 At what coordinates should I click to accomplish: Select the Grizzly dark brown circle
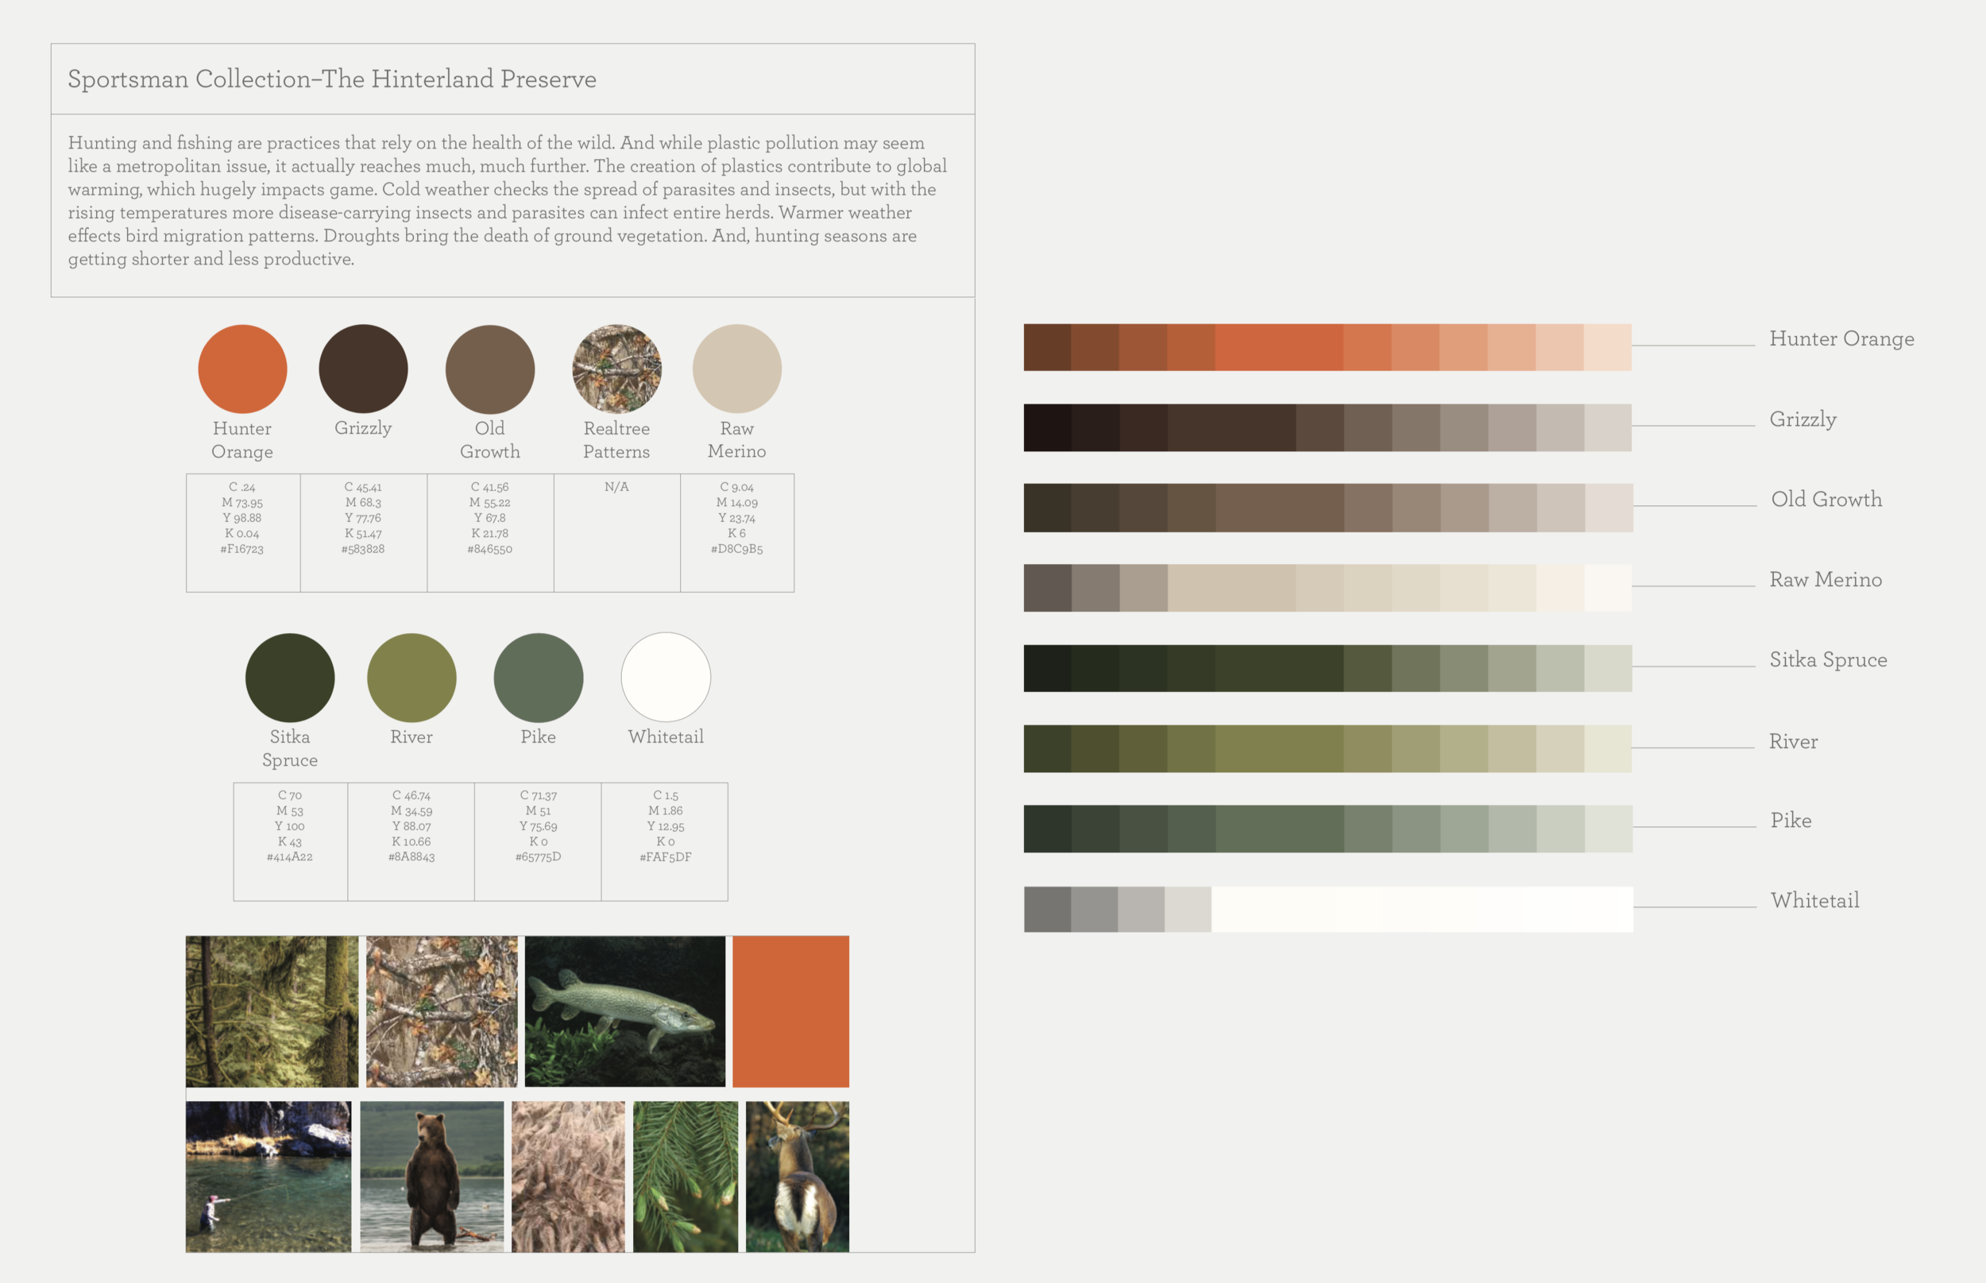(363, 369)
